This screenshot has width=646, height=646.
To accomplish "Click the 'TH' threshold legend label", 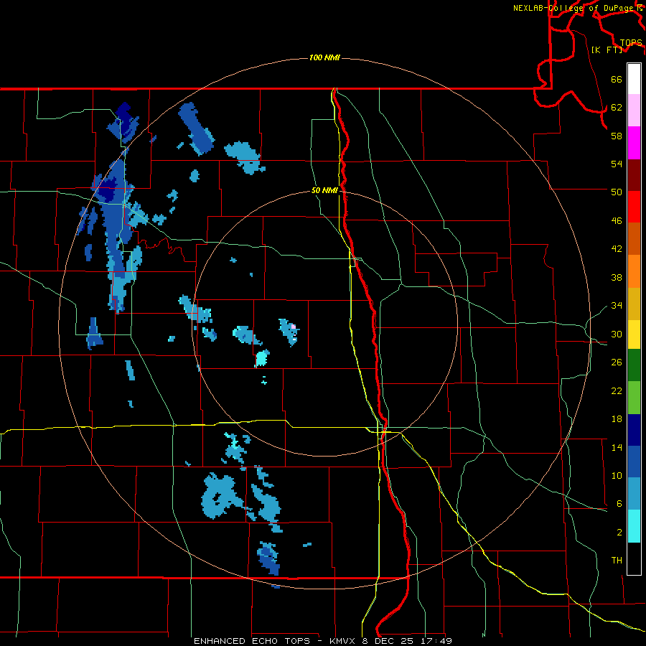I will click(x=617, y=561).
